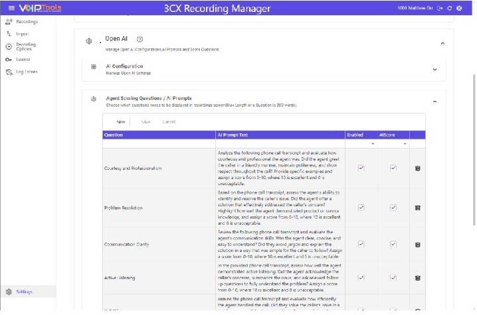Open Recording Options from the sidebar
Viewport: 477px width, 315px height.
(26, 46)
